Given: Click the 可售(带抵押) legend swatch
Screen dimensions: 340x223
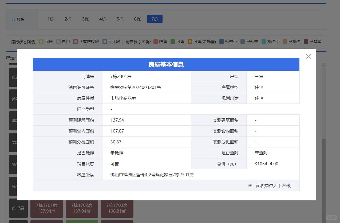Looking at the screenshot, I should click(190, 42).
